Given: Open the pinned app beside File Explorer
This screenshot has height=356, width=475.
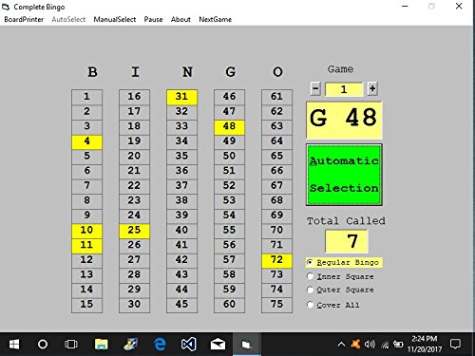Looking at the screenshot, I should click(x=130, y=345).
